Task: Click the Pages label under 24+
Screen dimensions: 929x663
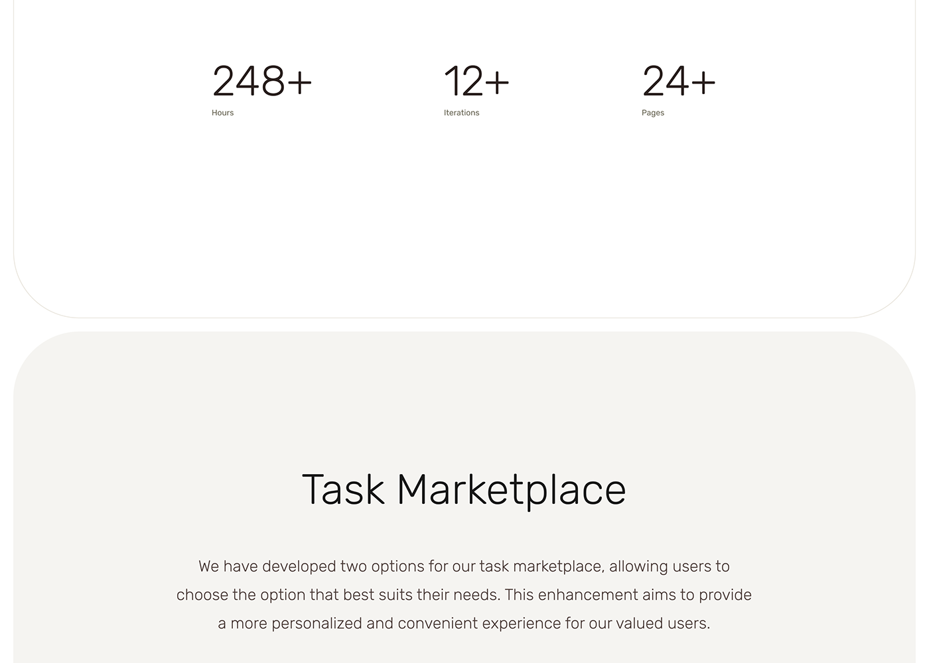Action: (x=652, y=113)
